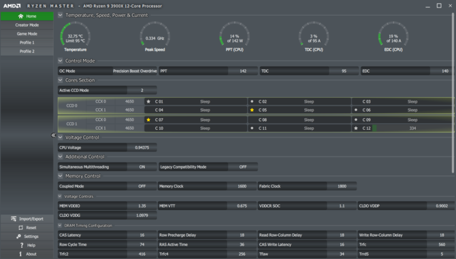Click the Peak Speed gauge
This screenshot has width=456, height=259.
[154, 36]
